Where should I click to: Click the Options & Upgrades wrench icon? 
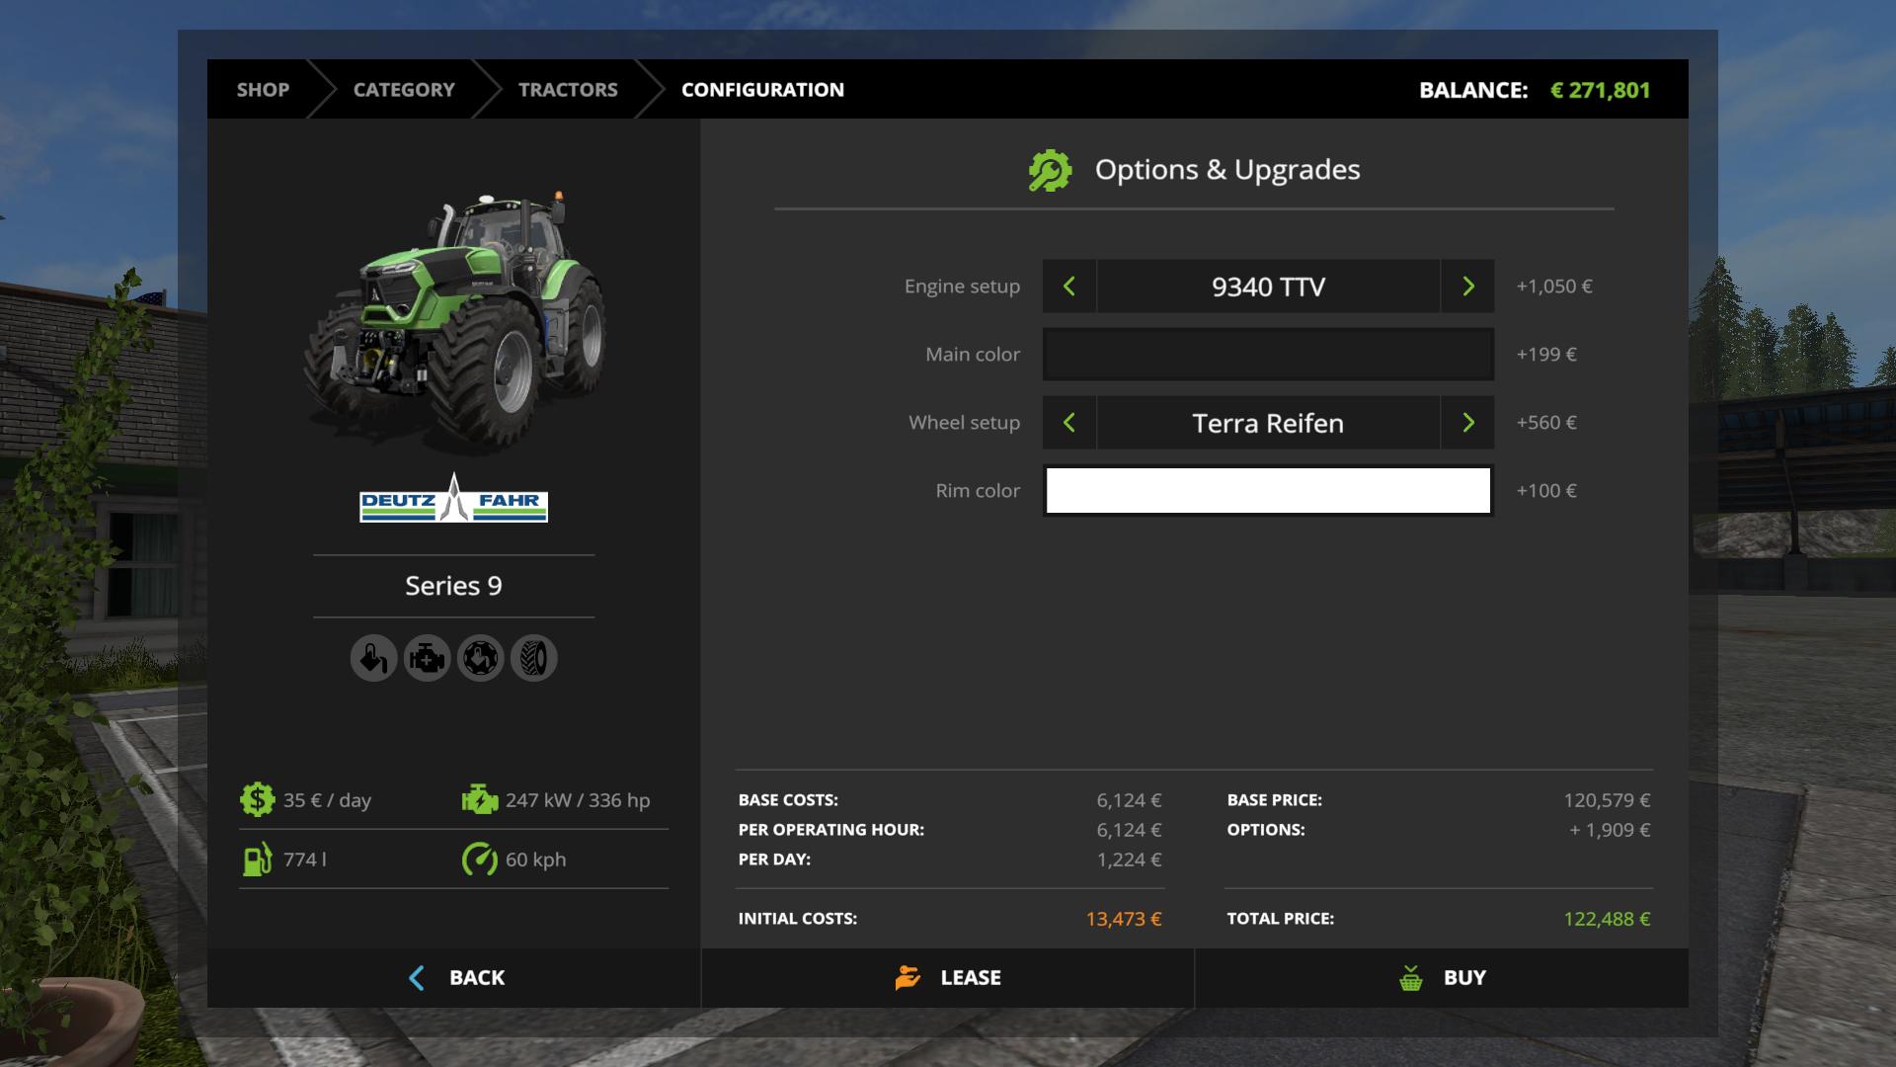coord(1050,170)
